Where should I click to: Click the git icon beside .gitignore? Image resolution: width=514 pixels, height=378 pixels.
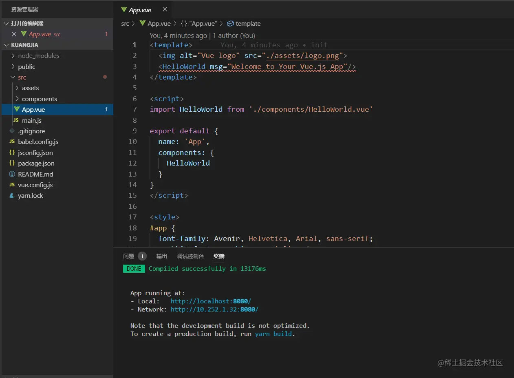12,131
